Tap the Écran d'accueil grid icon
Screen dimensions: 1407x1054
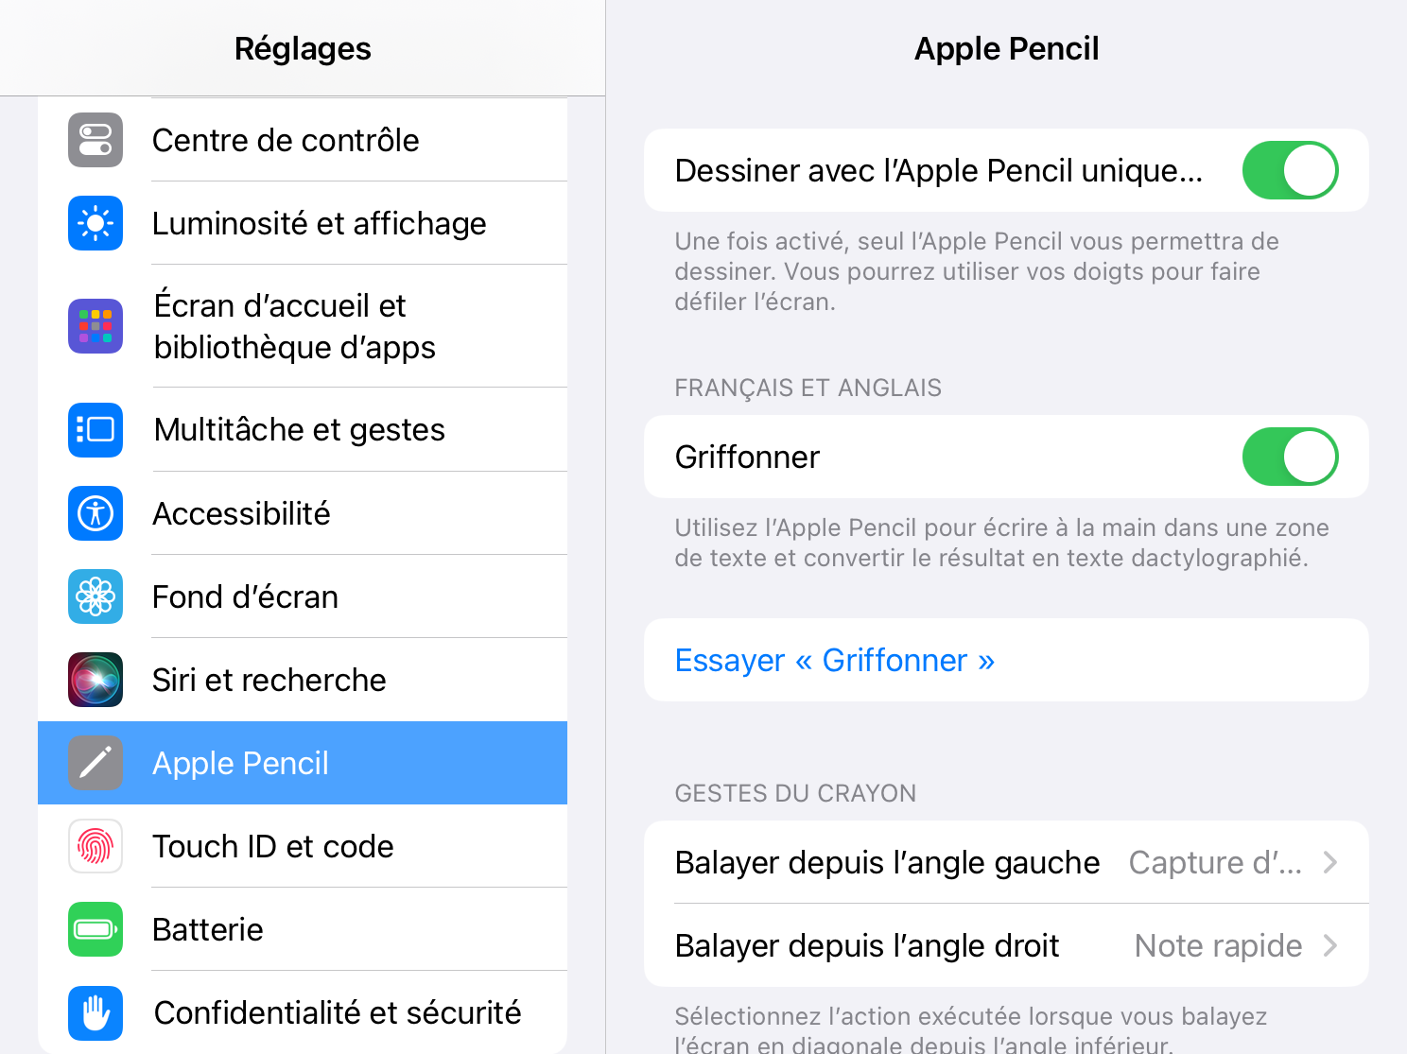(x=96, y=326)
